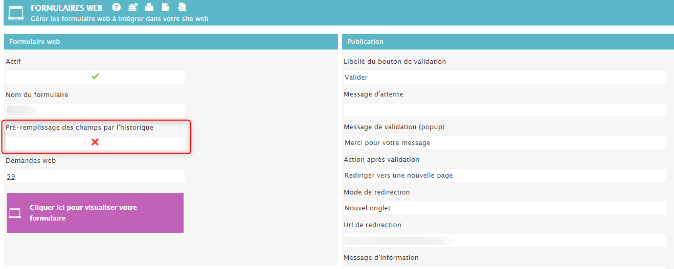Select the Formulaire web panel header
This screenshot has width=674, height=269.
pos(170,41)
